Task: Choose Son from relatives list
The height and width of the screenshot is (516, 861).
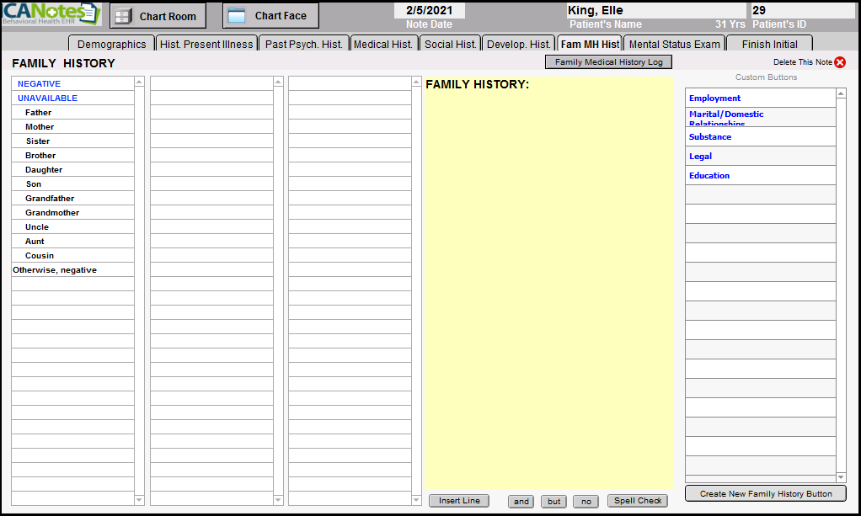Action: [72, 184]
